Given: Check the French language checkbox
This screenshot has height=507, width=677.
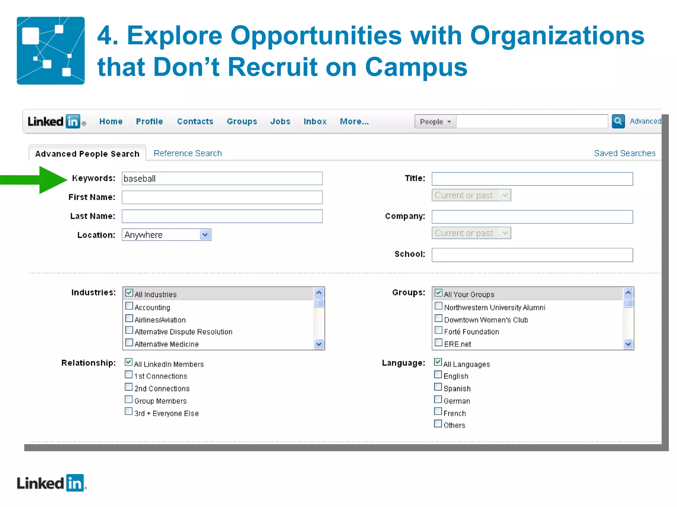Looking at the screenshot, I should pos(438,412).
